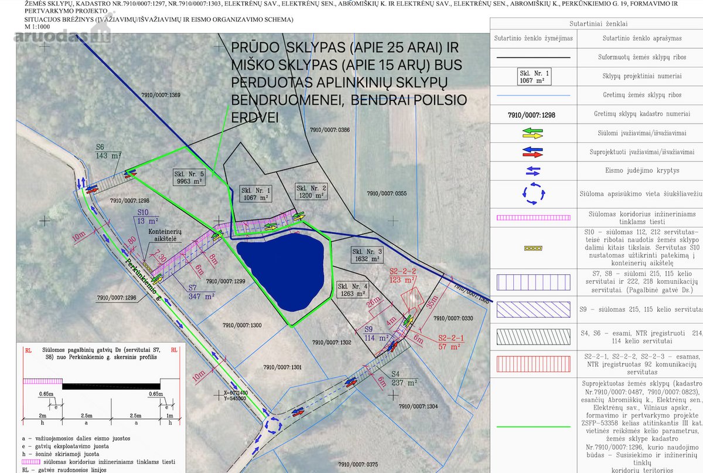Click cadastral number 7910/0007:0386

[x=330, y=130]
